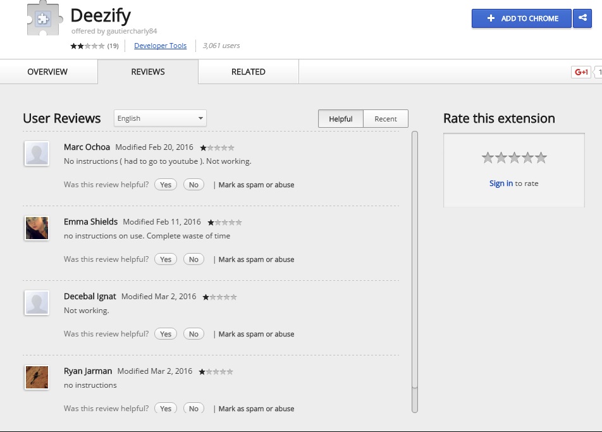Click the Deezify puzzle piece extension icon
The width and height of the screenshot is (602, 432).
[44, 18]
